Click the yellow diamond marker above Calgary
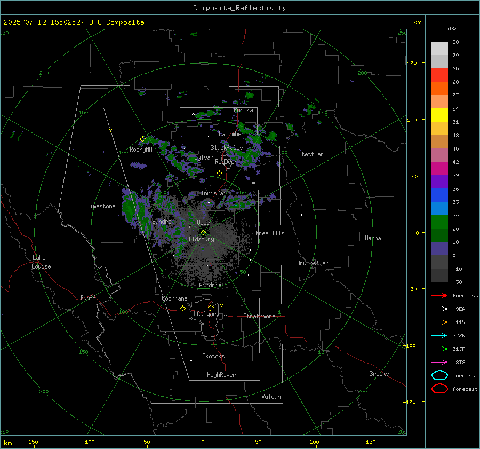The width and height of the screenshot is (480, 449). [211, 308]
